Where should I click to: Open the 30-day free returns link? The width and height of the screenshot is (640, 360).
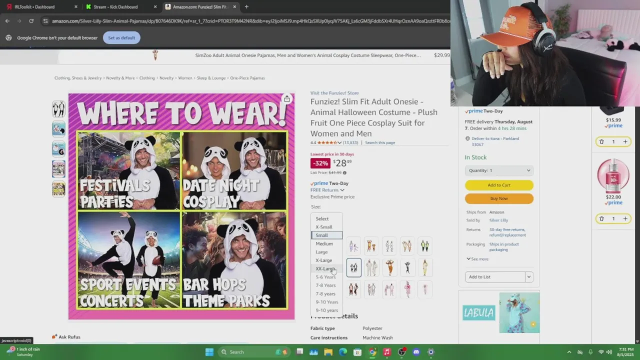(x=507, y=232)
